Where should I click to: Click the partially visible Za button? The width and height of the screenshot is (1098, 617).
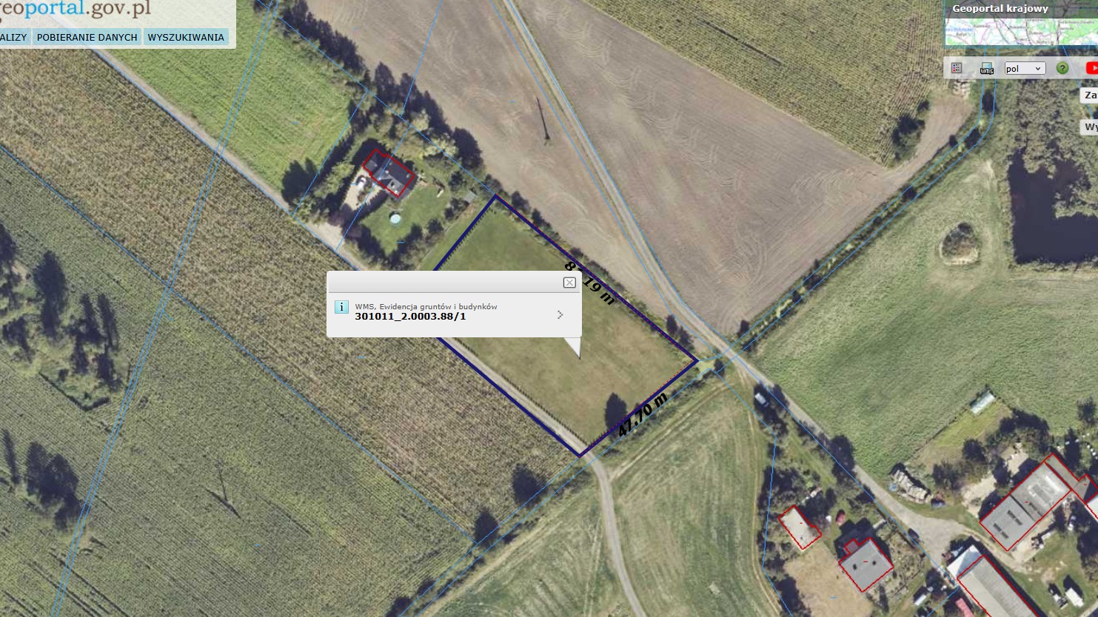coord(1090,95)
